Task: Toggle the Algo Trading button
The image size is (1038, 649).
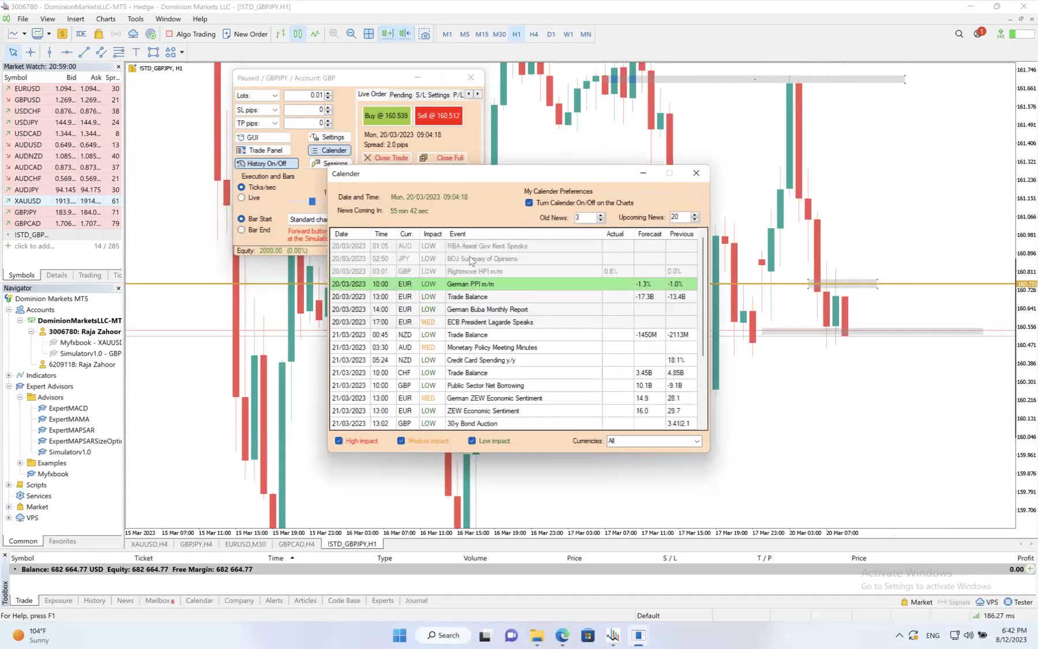Action: [x=191, y=34]
